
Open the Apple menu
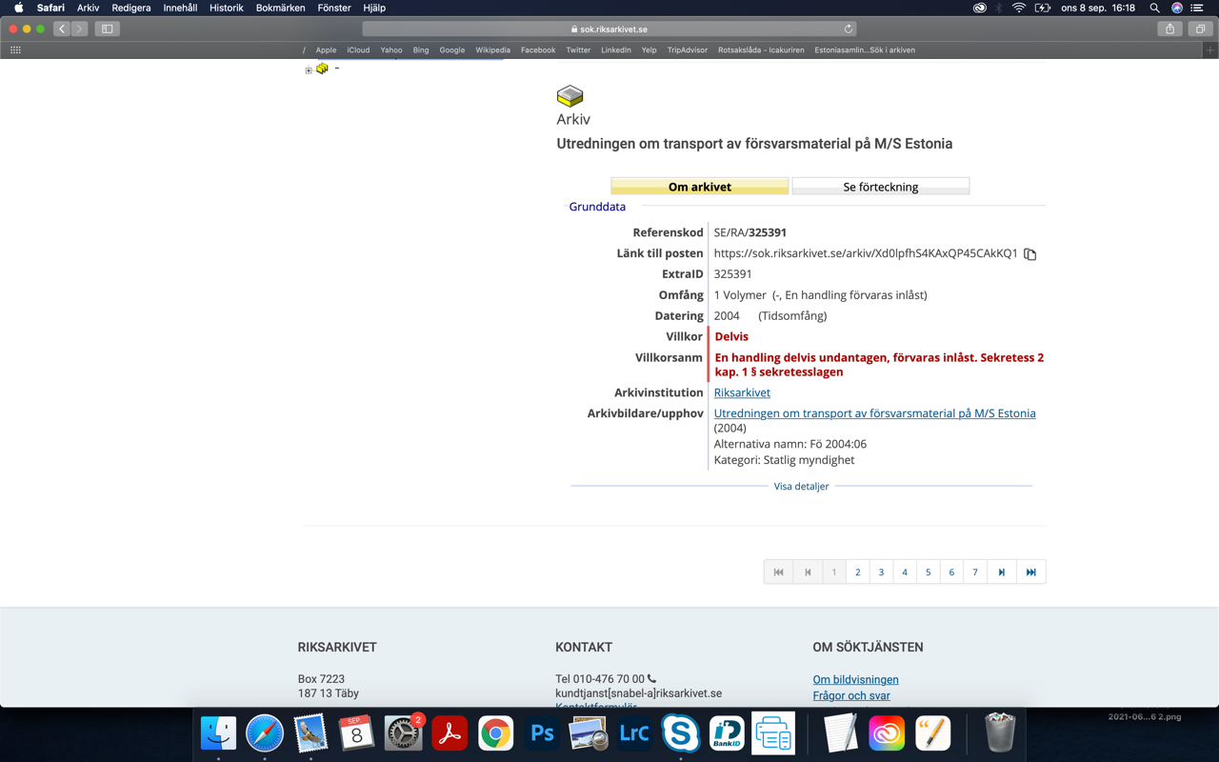(18, 8)
